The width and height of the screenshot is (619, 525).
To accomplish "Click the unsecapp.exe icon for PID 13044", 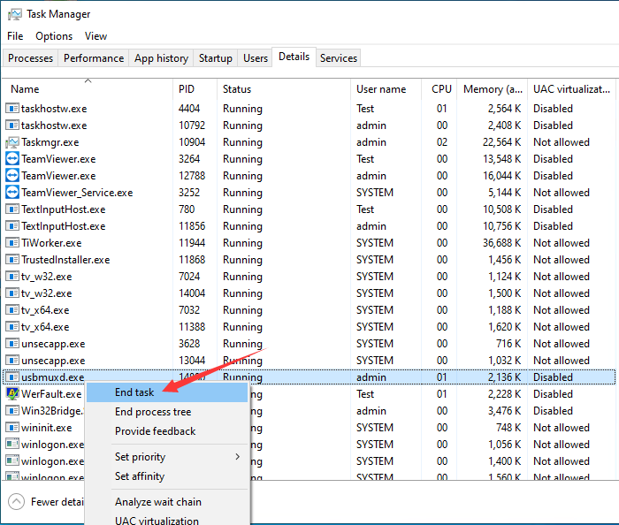I will click(12, 360).
